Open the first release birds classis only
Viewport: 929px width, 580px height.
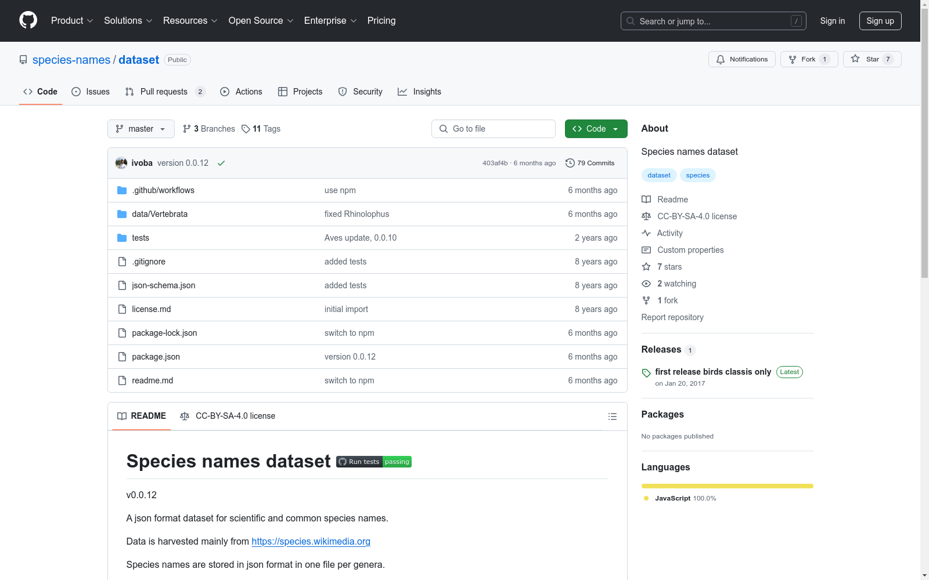click(713, 372)
